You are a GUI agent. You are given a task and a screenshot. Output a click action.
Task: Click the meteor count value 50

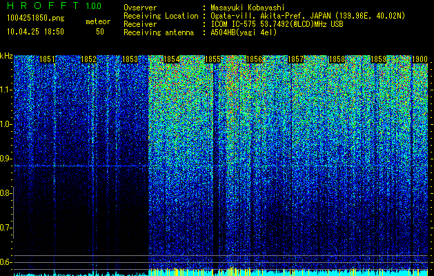pos(100,32)
